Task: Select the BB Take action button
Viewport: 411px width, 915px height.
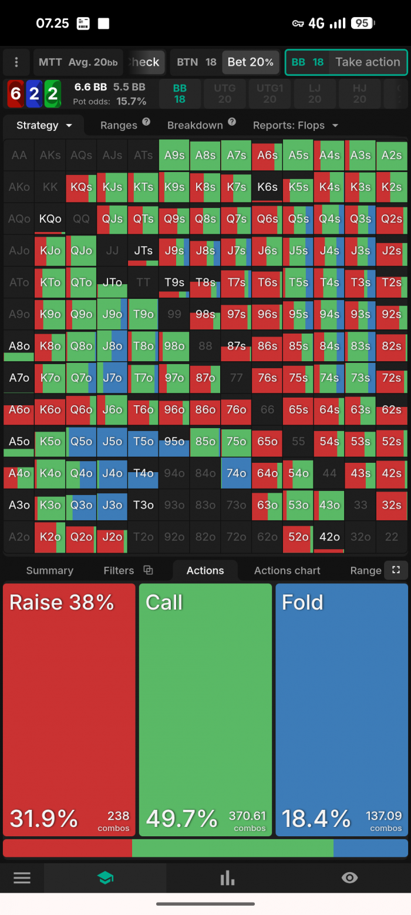Action: tap(346, 62)
